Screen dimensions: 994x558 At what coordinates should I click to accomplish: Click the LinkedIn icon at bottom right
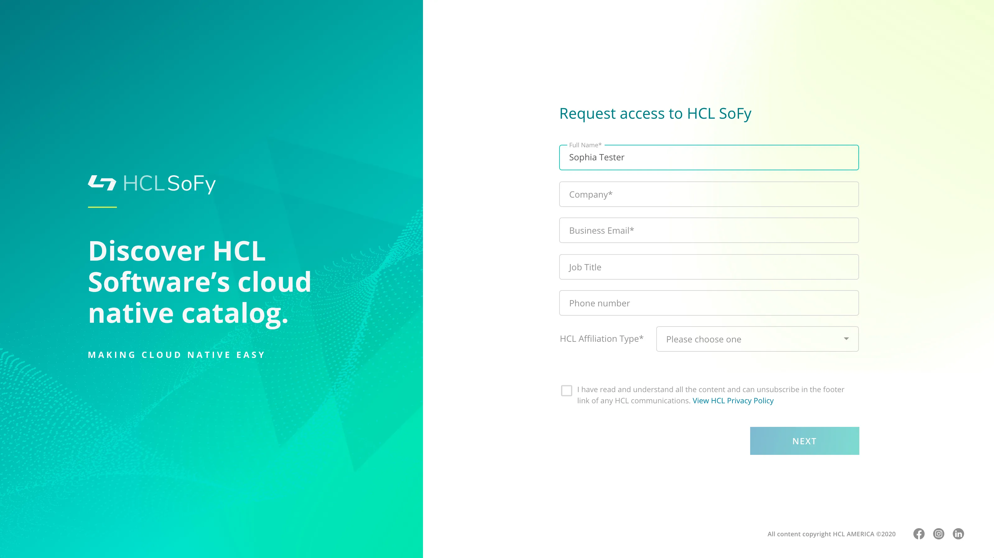point(959,534)
